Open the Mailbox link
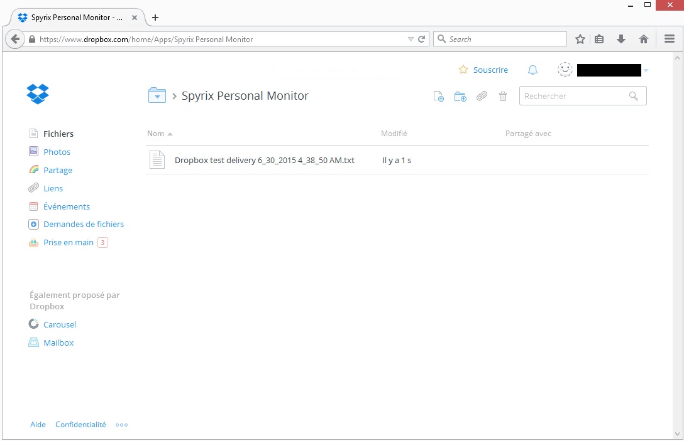This screenshot has width=684, height=441. click(58, 343)
